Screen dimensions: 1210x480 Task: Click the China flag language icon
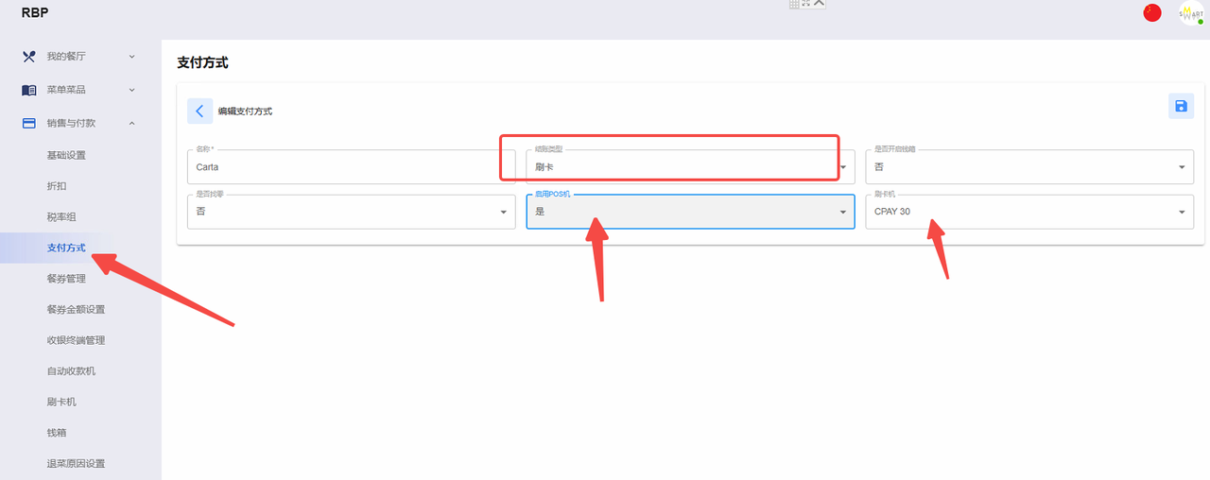(1152, 12)
